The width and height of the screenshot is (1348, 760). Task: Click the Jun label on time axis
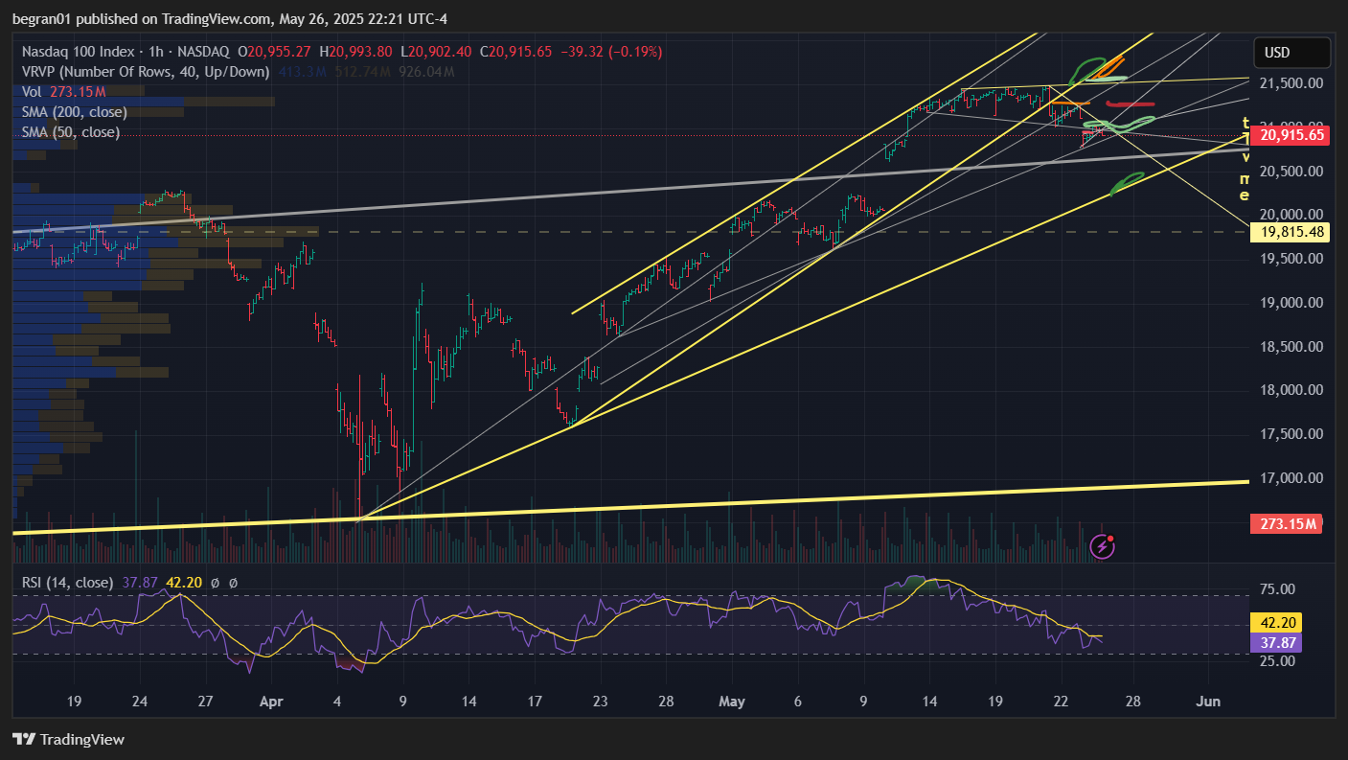pyautogui.click(x=1209, y=702)
